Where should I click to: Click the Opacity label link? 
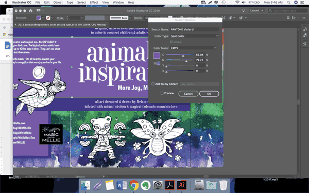point(138,18)
